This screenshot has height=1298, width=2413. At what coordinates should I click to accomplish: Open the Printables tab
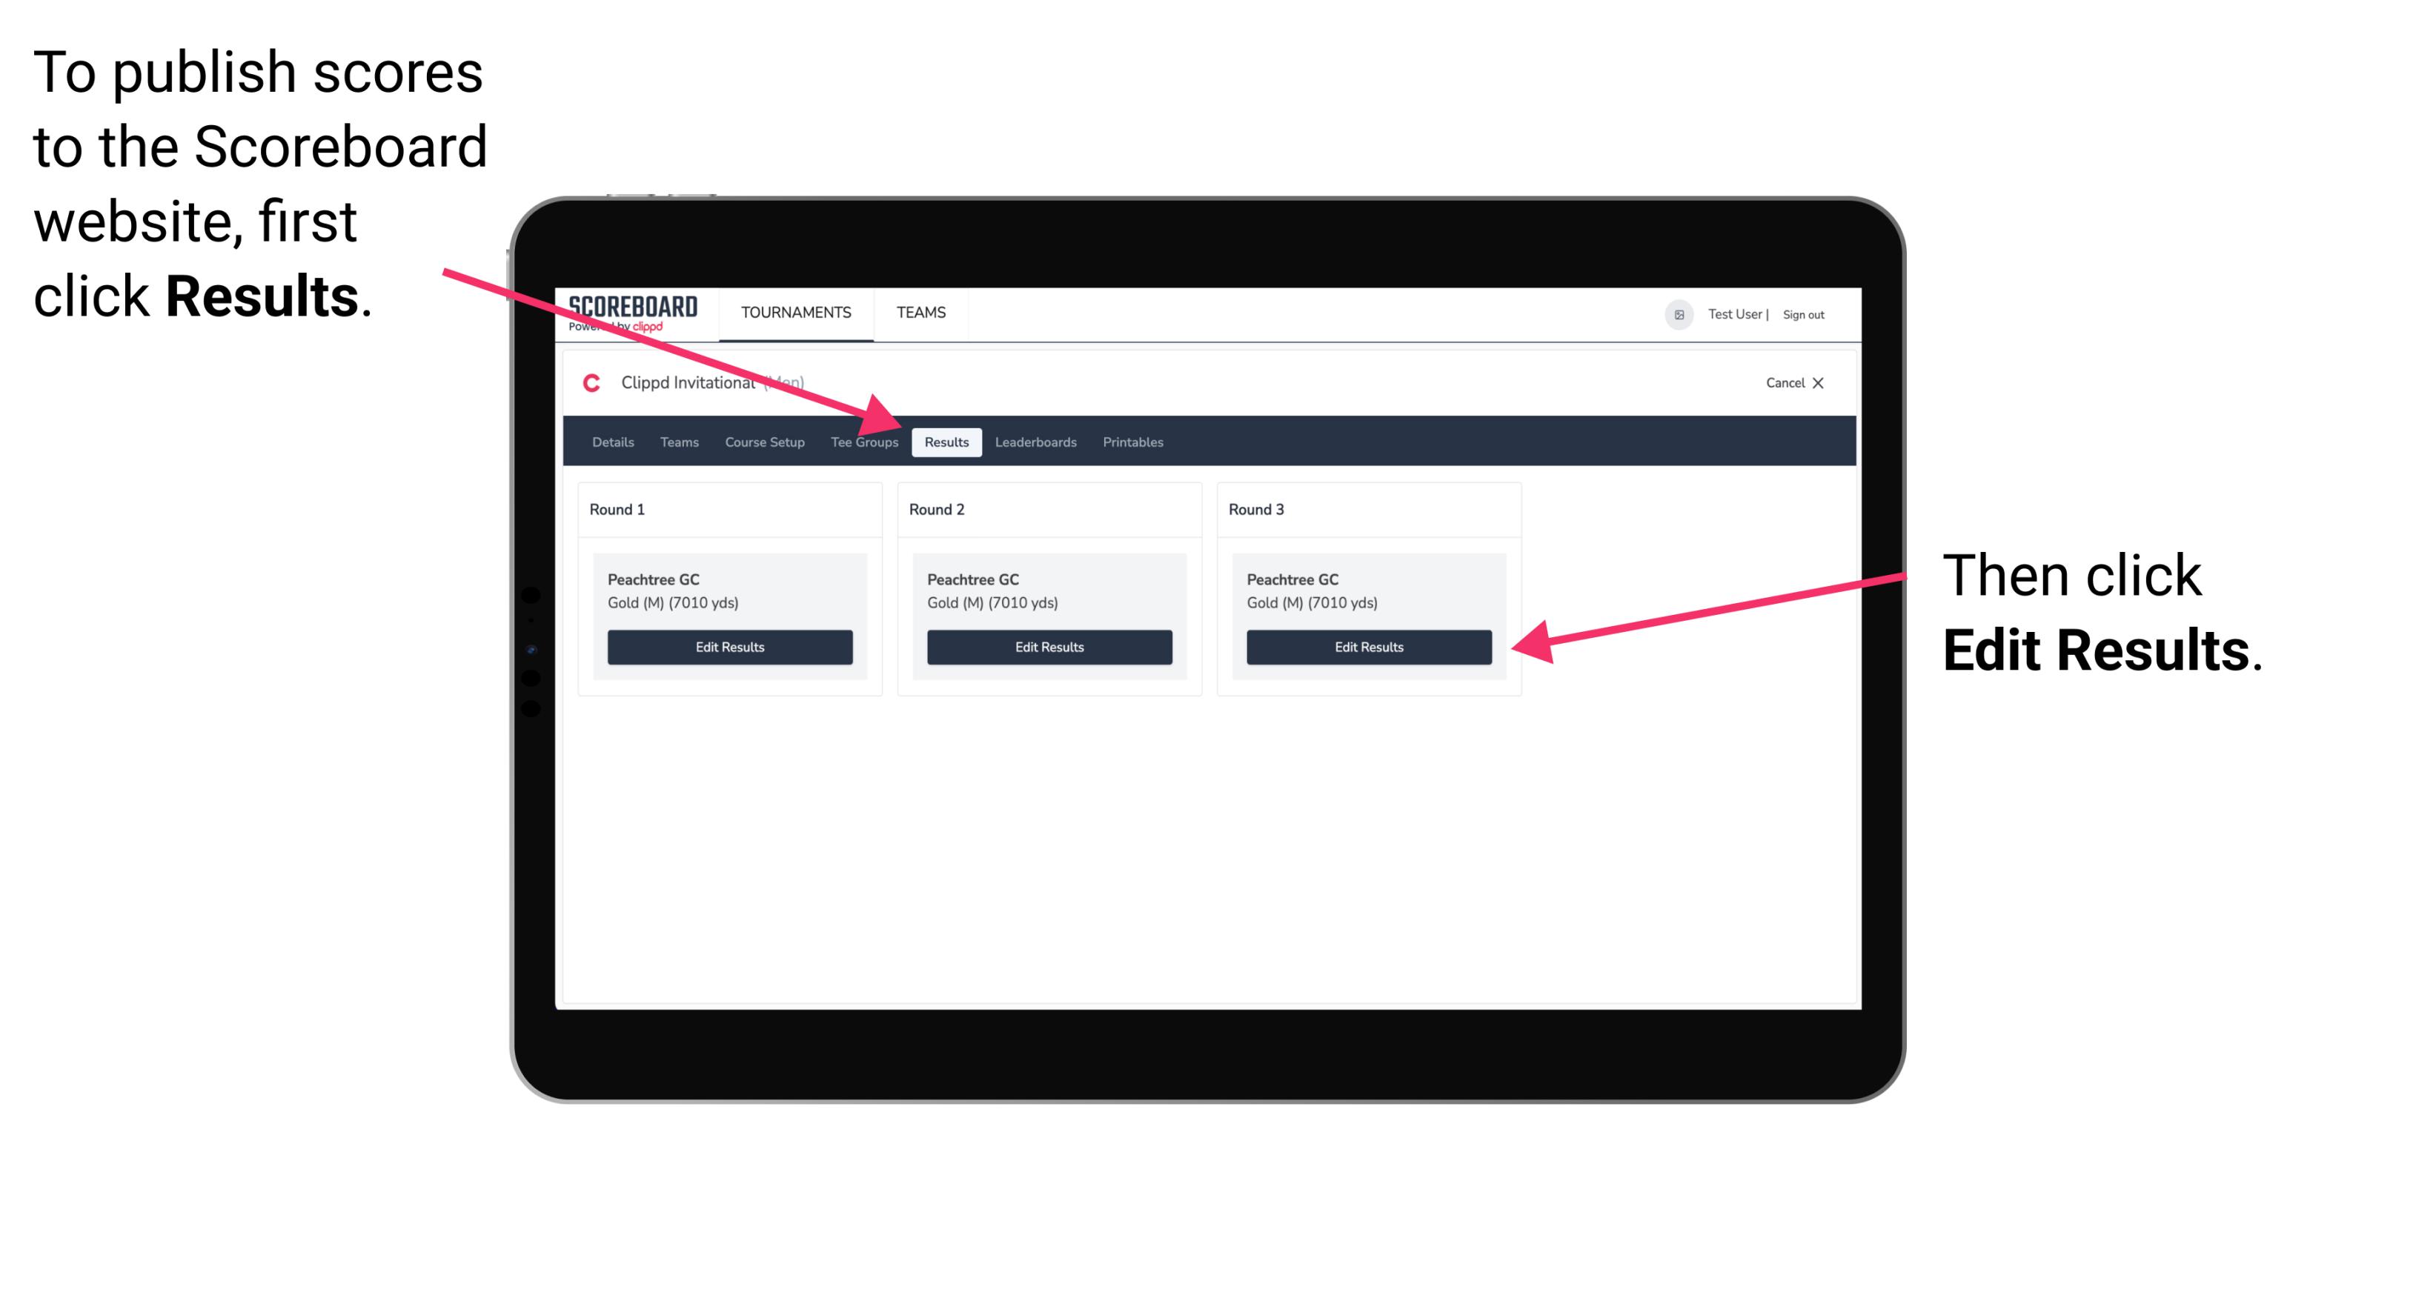[1132, 442]
